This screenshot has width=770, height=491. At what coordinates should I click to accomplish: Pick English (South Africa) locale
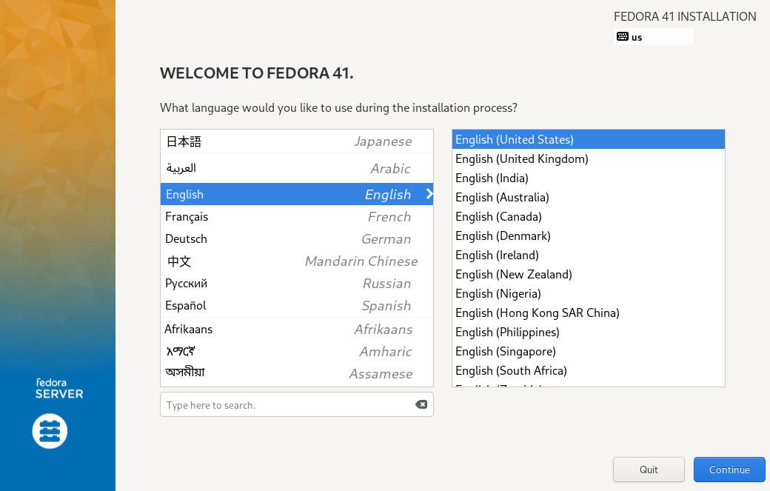click(589, 371)
